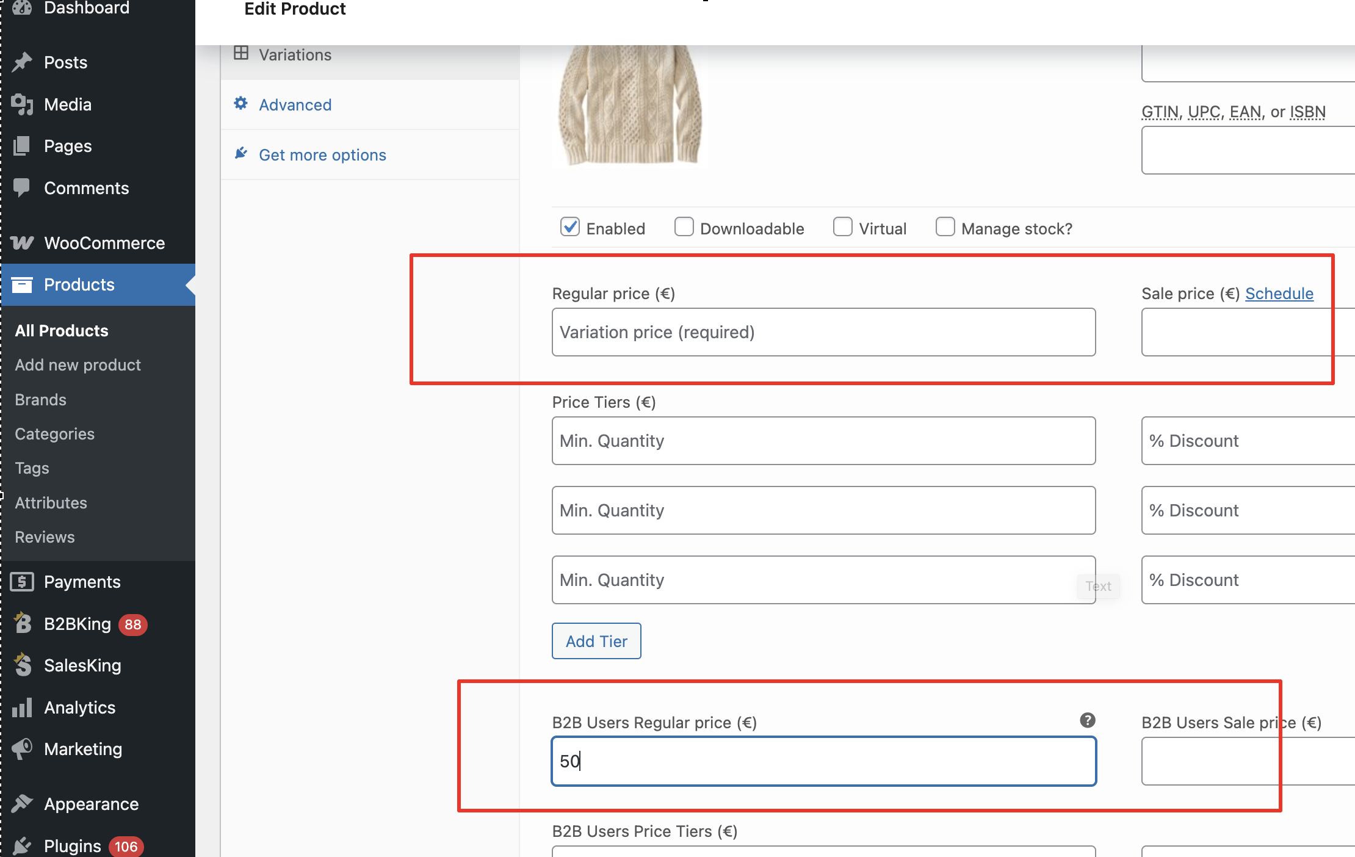Viewport: 1355px width, 857px height.
Task: Click the SalesKing logo icon
Action: click(23, 665)
